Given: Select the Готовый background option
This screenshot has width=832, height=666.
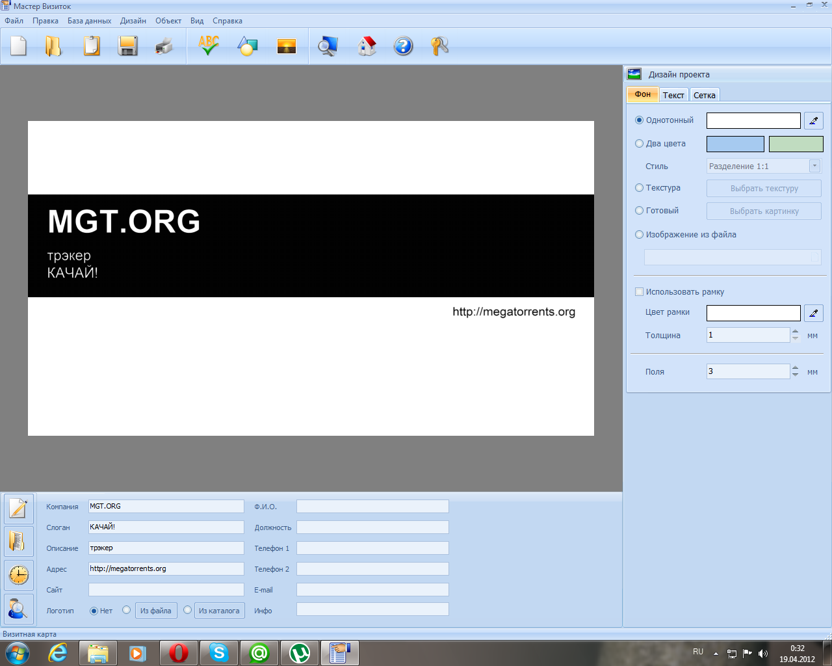Looking at the screenshot, I should tap(639, 211).
